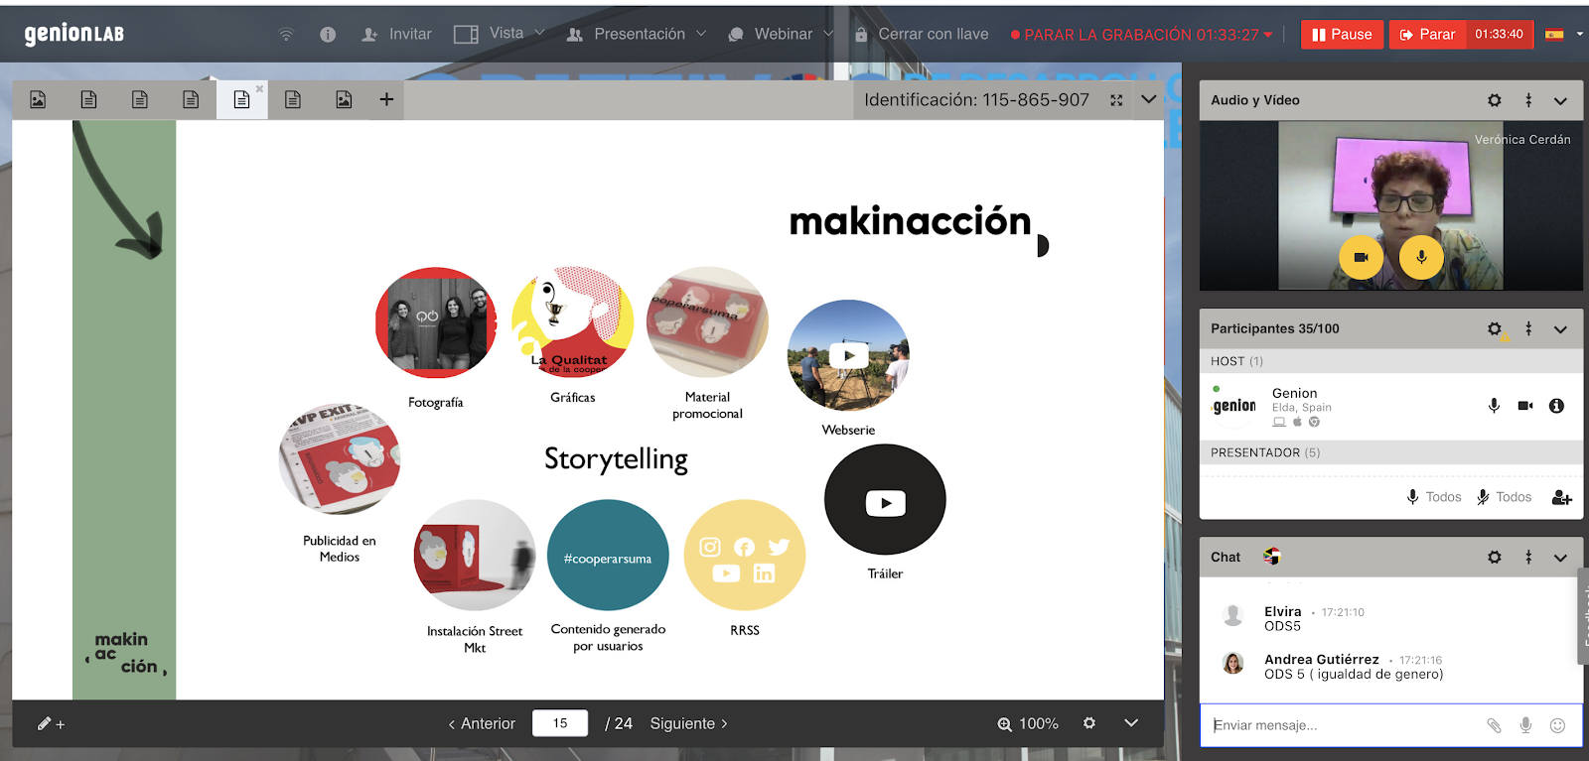
Task: Open Audio y Vídeo panel options dots
Action: [1528, 100]
